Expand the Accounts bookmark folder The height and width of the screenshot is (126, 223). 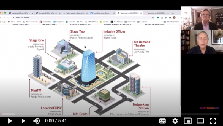coord(142,22)
